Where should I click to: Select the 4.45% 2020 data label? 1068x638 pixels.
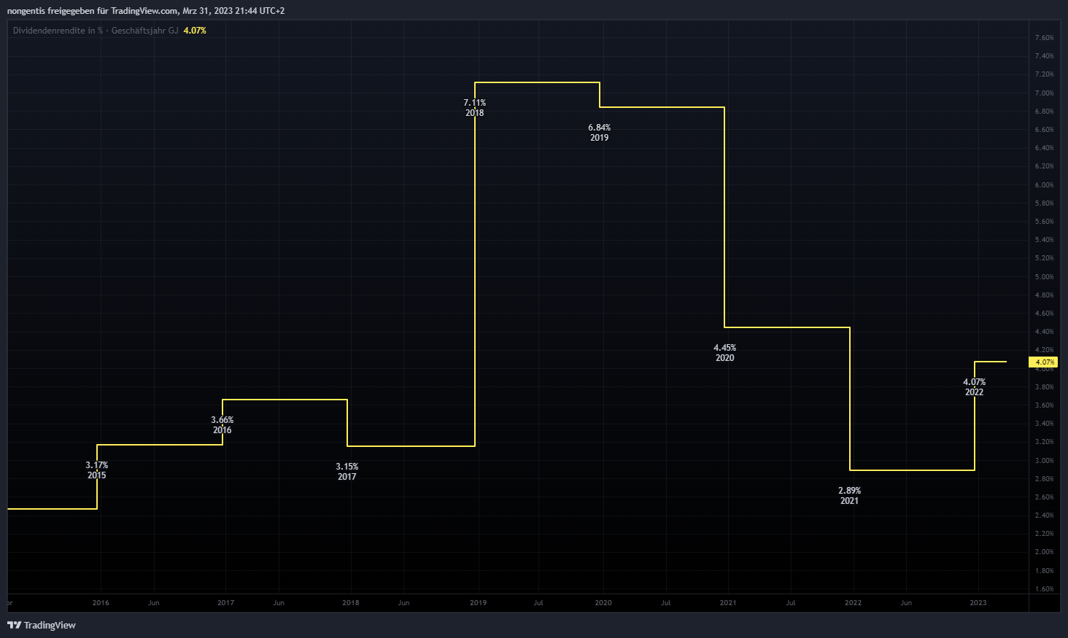pos(725,353)
